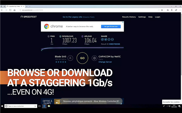Share result via Facebook icon
The image size is (182, 113).
109,39
